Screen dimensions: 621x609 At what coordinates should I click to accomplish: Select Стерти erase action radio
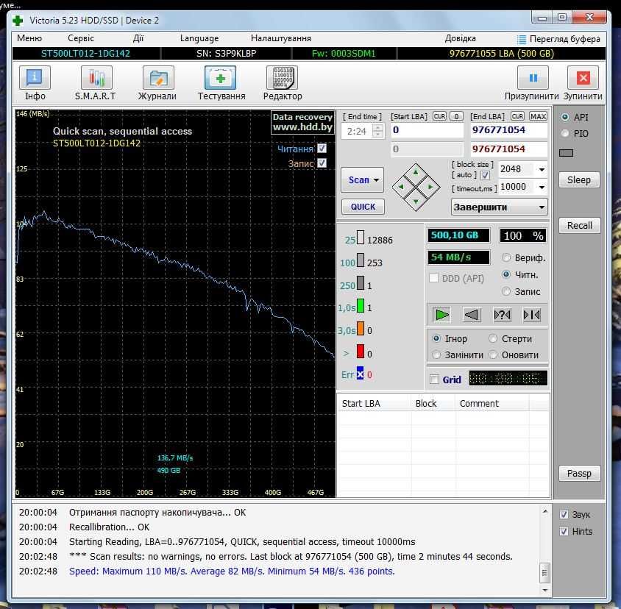coord(493,338)
